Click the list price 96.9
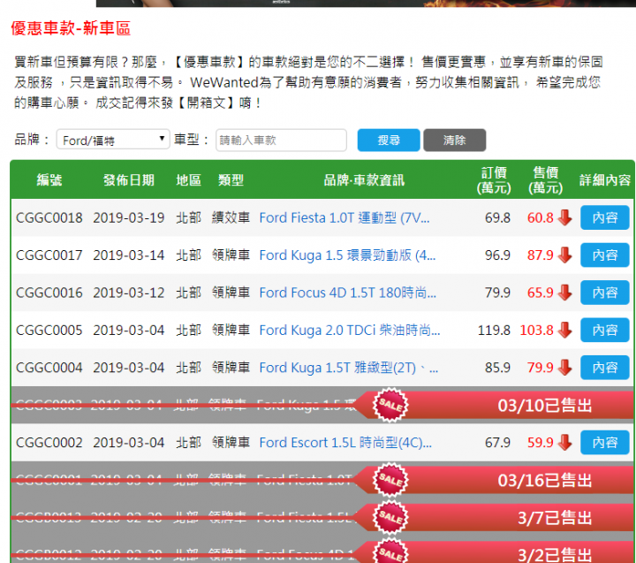 497,255
